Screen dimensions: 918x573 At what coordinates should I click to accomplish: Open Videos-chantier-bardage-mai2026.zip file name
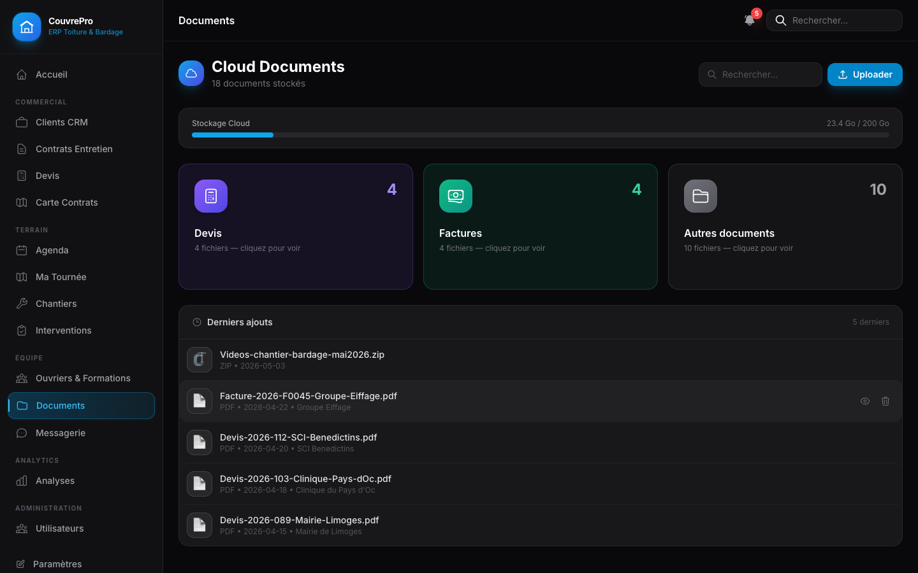click(302, 355)
